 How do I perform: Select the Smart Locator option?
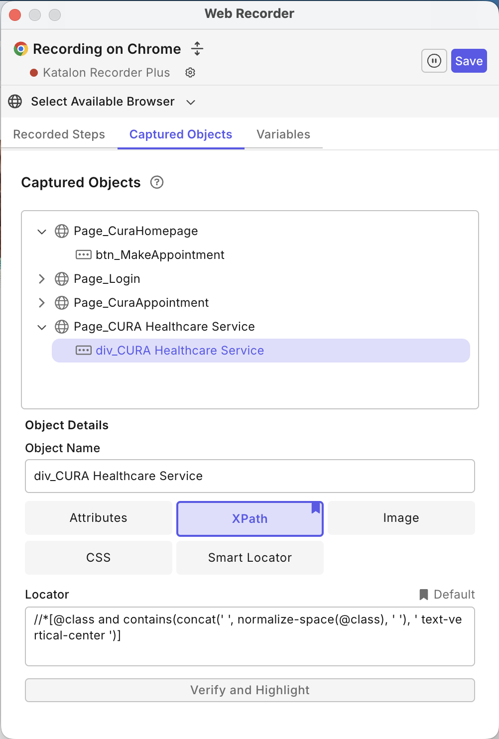click(x=249, y=558)
